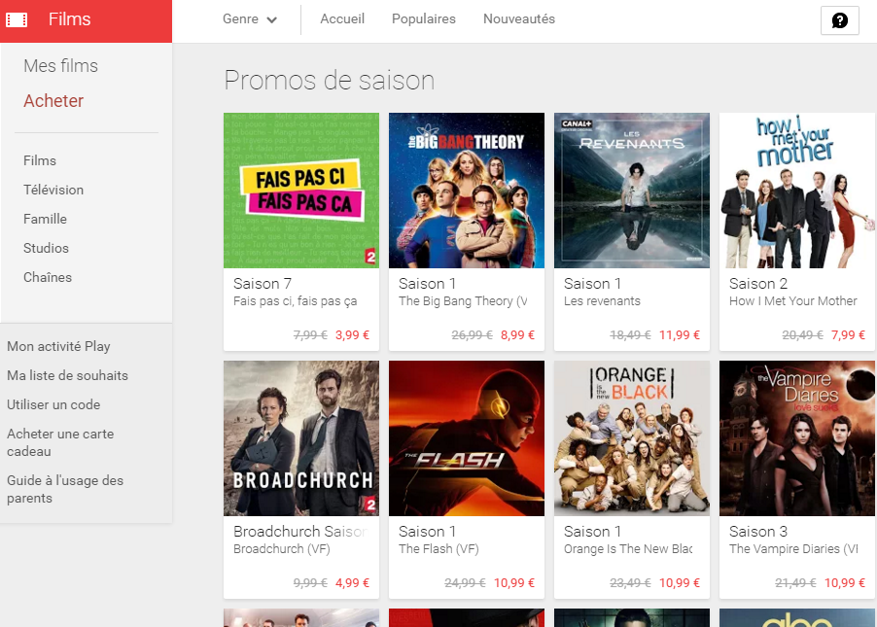The width and height of the screenshot is (877, 627).
Task: Select The Big Bang Theory poster
Action: coord(467,191)
